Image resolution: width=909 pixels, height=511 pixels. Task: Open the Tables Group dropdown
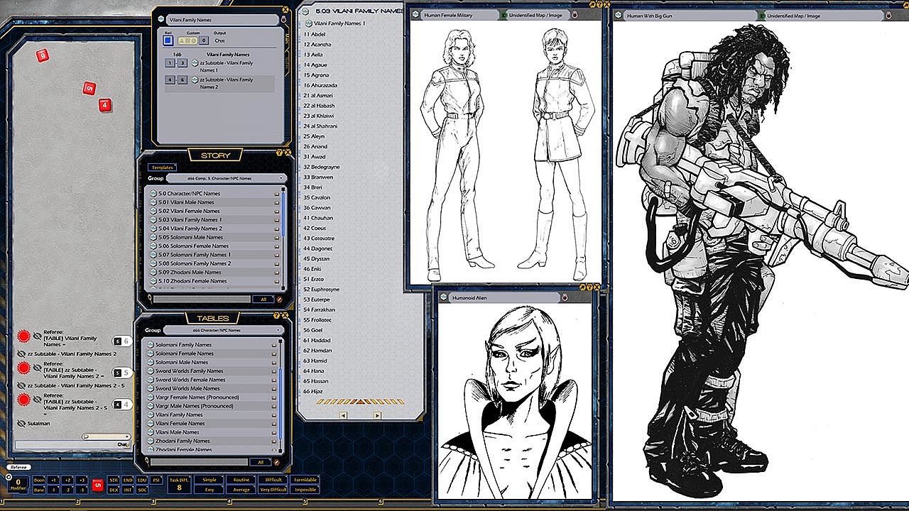224,330
